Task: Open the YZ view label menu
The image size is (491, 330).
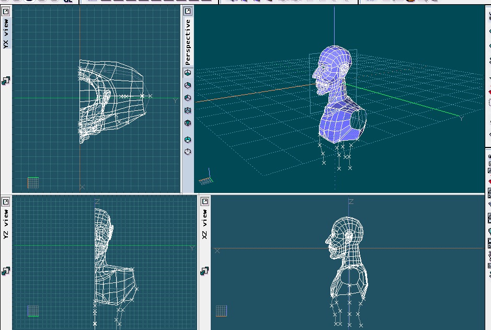Action: 6,224
